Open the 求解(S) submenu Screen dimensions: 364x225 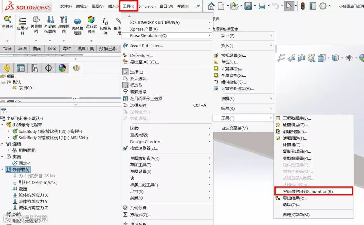click(243, 99)
